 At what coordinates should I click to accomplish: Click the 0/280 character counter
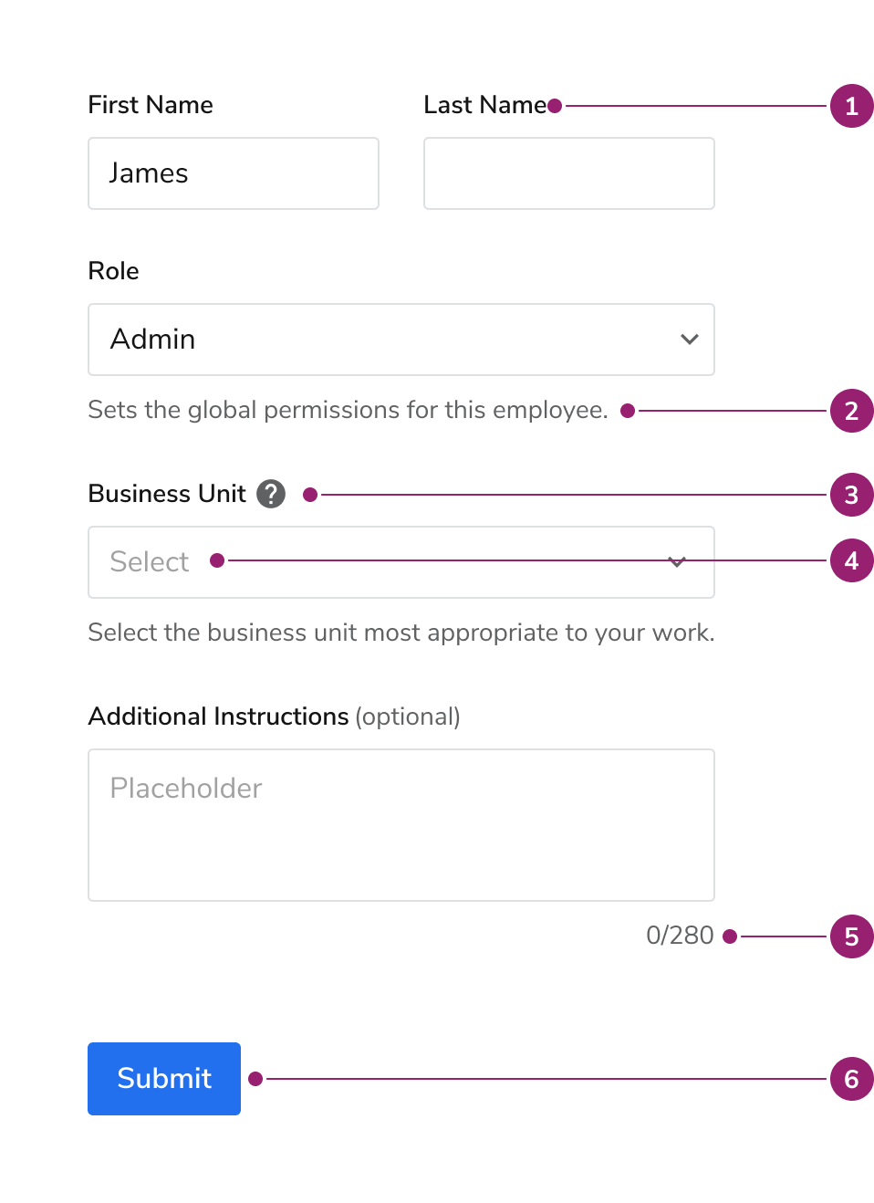click(x=680, y=936)
